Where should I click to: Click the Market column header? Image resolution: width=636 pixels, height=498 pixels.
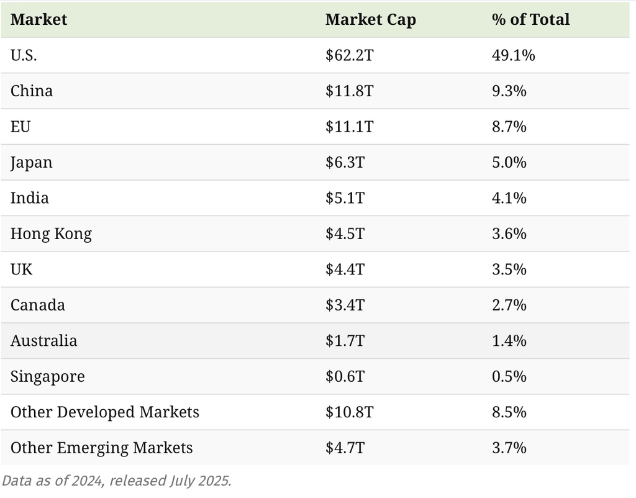pyautogui.click(x=39, y=19)
